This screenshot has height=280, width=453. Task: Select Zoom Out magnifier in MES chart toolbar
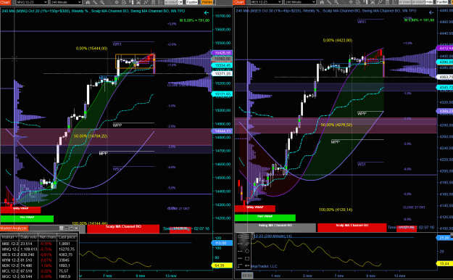tap(344, 2)
